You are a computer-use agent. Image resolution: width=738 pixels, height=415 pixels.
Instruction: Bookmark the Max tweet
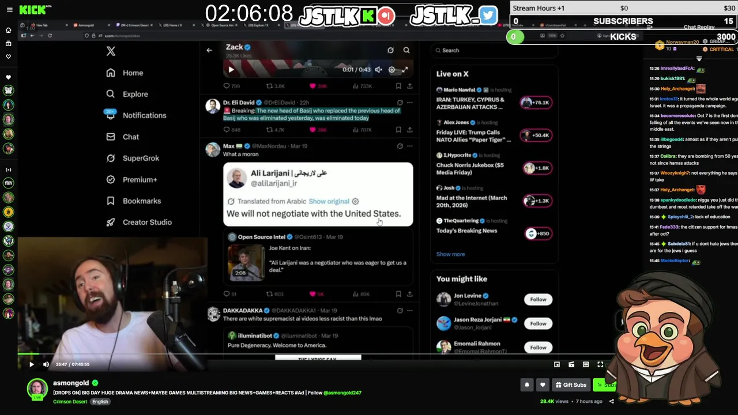pos(398,294)
